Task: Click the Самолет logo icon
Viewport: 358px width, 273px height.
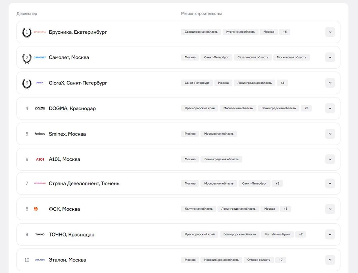Action: tap(39, 57)
